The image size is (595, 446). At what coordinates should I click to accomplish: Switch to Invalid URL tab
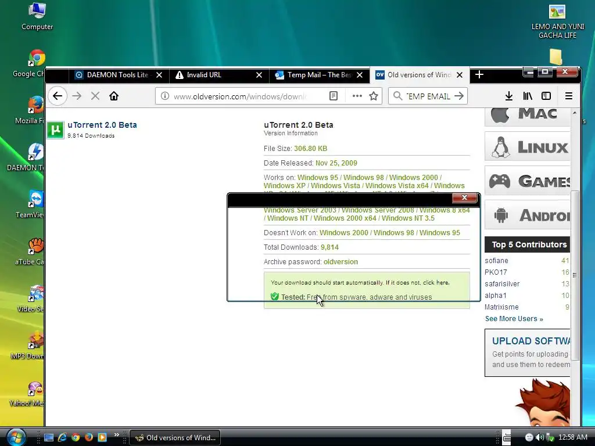218,75
